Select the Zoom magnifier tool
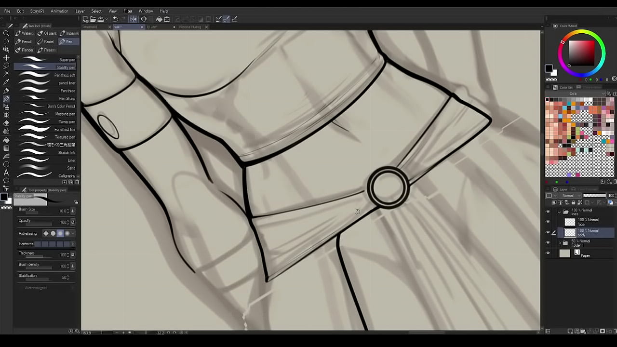Image resolution: width=617 pixels, height=347 pixels. (x=6, y=33)
